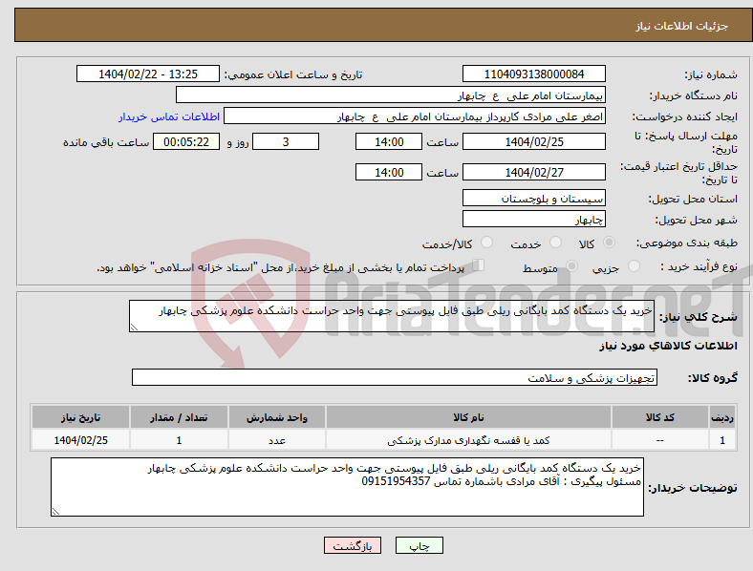This screenshot has height=571, width=753.
Task: Select the کالا/خدمت radio button
Action: [486, 243]
